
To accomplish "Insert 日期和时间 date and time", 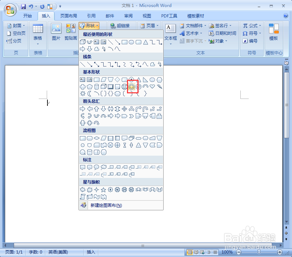I will (x=222, y=33).
